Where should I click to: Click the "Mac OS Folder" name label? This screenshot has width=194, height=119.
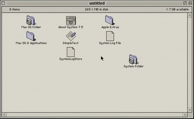coord(31,27)
